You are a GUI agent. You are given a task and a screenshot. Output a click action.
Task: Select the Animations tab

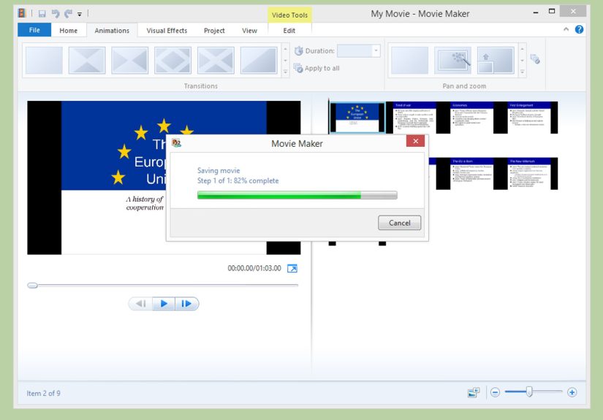click(x=112, y=31)
